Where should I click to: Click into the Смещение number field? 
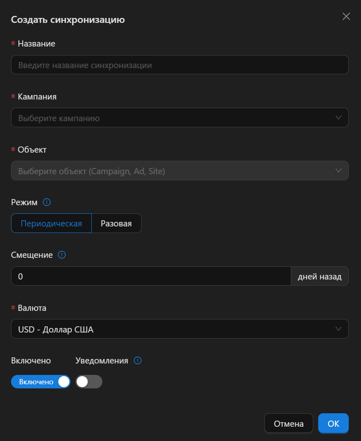151,276
